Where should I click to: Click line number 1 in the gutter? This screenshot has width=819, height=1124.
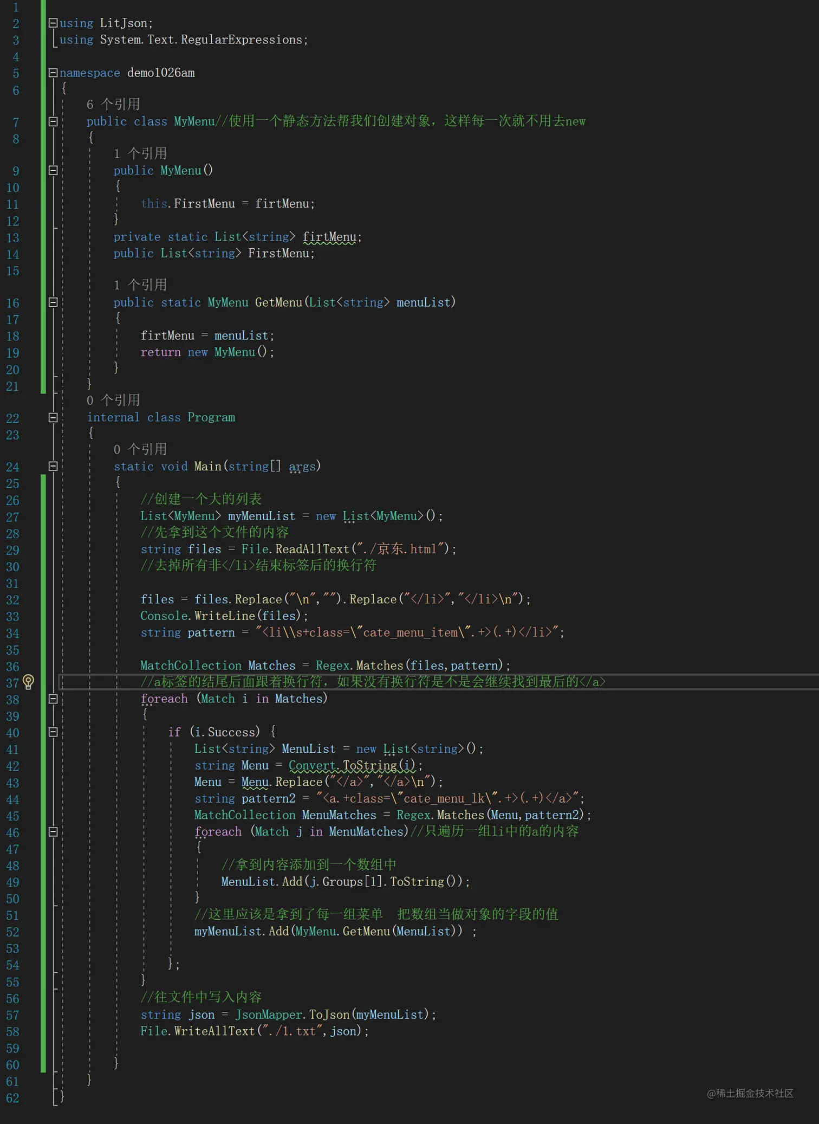[x=16, y=8]
